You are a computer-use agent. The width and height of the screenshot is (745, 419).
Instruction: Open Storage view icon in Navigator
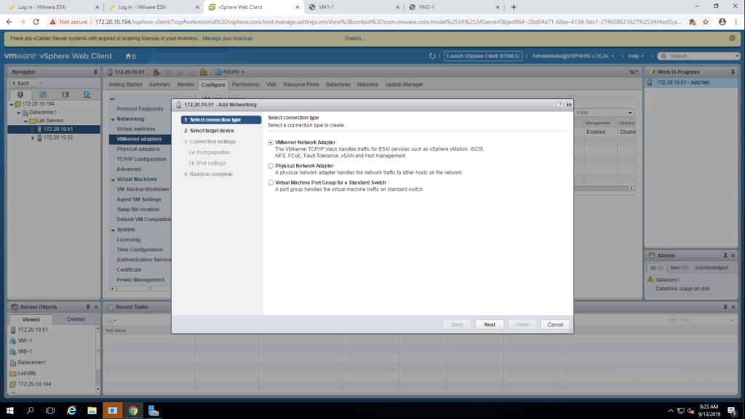tap(65, 95)
